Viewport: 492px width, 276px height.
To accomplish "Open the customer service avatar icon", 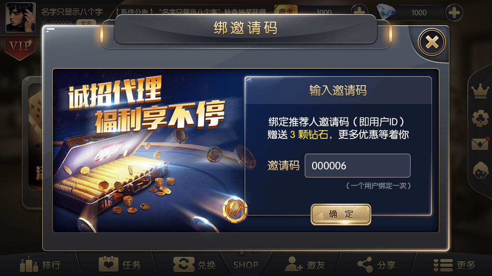I will pyautogui.click(x=480, y=171).
